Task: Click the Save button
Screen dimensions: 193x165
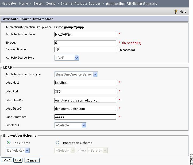Action: click(6, 160)
